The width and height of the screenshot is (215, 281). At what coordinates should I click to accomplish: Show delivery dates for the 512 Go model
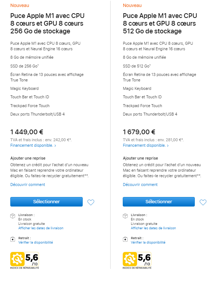click(153, 228)
